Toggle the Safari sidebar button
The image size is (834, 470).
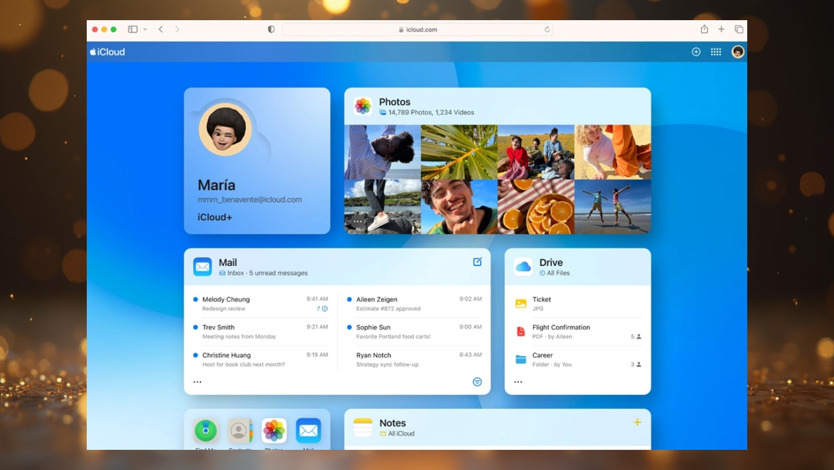click(133, 29)
